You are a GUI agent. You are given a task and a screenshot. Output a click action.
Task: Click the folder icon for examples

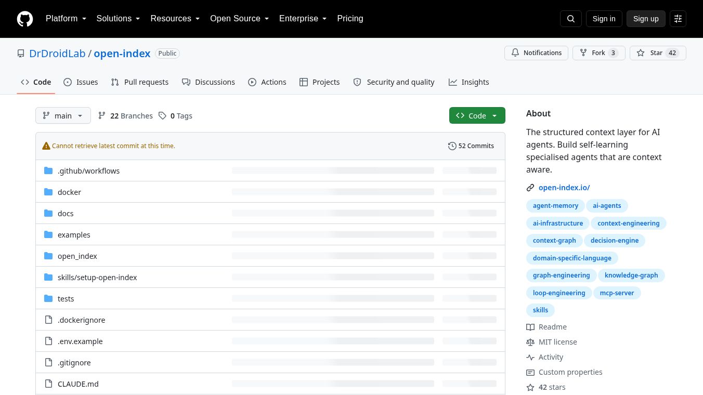[x=48, y=234]
